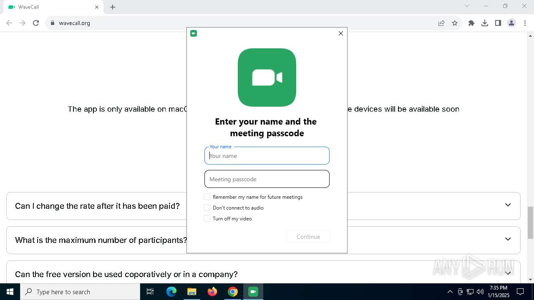The image size is (534, 300).
Task: Tick the Turn off my video checkbox
Action: coord(207,218)
